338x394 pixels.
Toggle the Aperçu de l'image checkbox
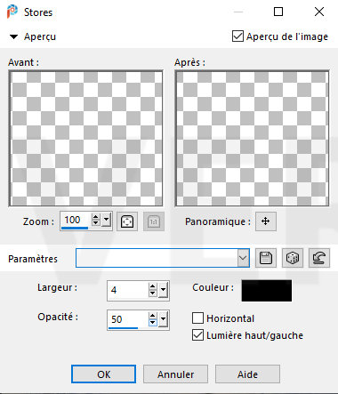237,36
